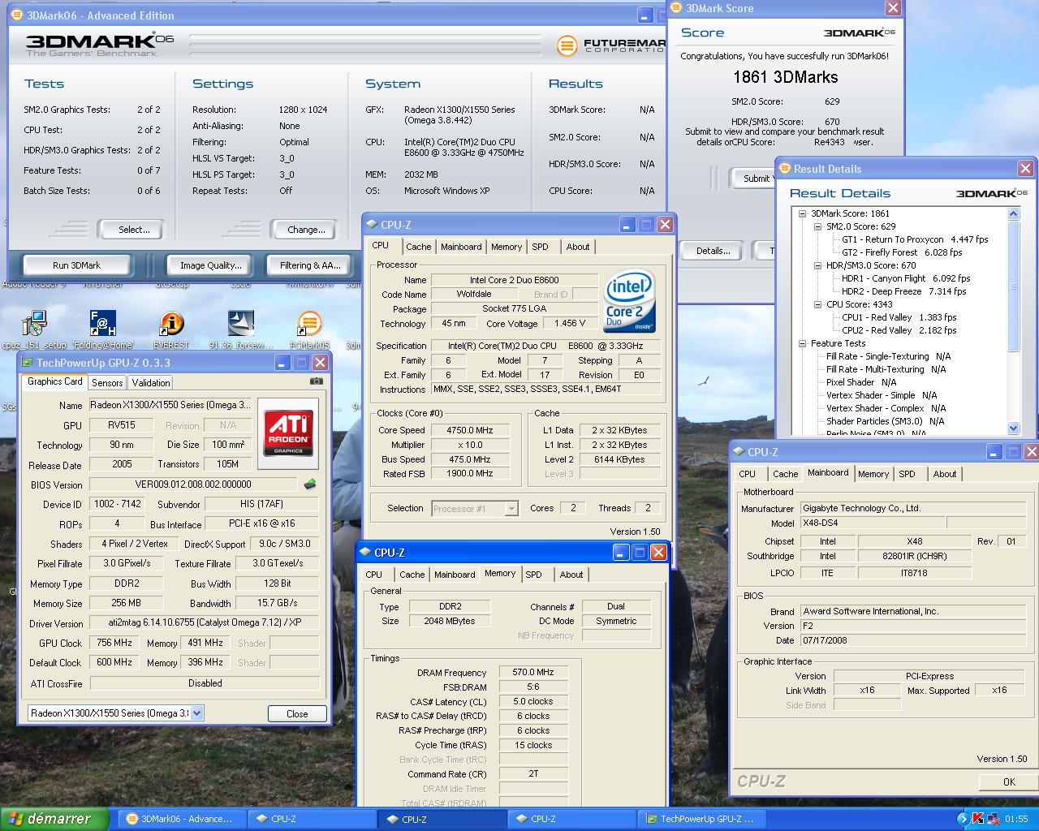Screen dimensions: 1039x831
Task: Click Filtering & AA... button
Action: [x=310, y=265]
